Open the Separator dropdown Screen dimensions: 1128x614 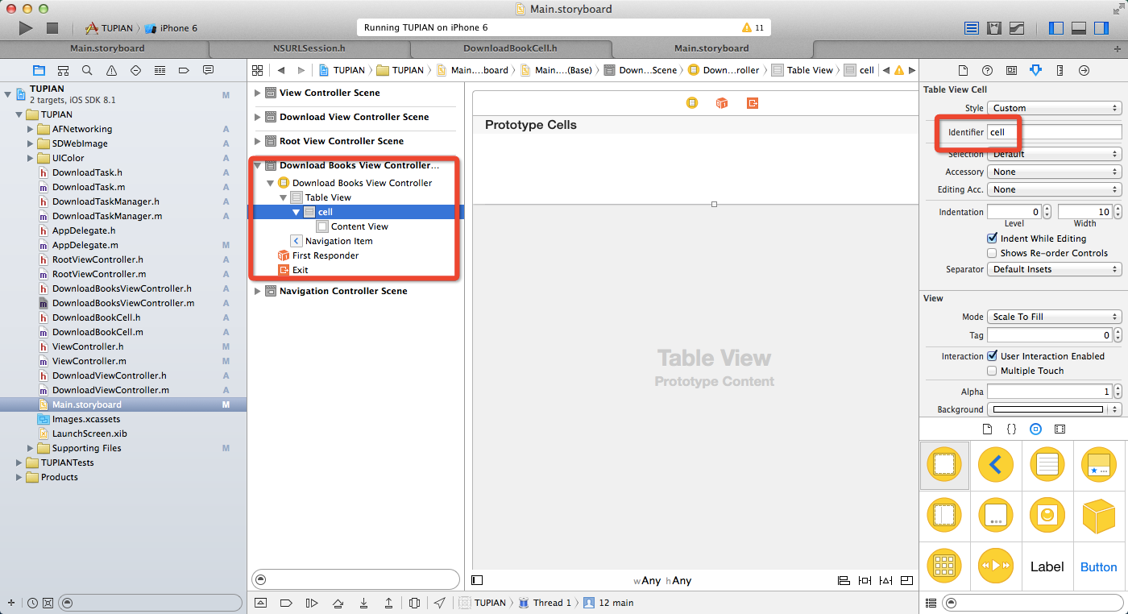point(1055,269)
